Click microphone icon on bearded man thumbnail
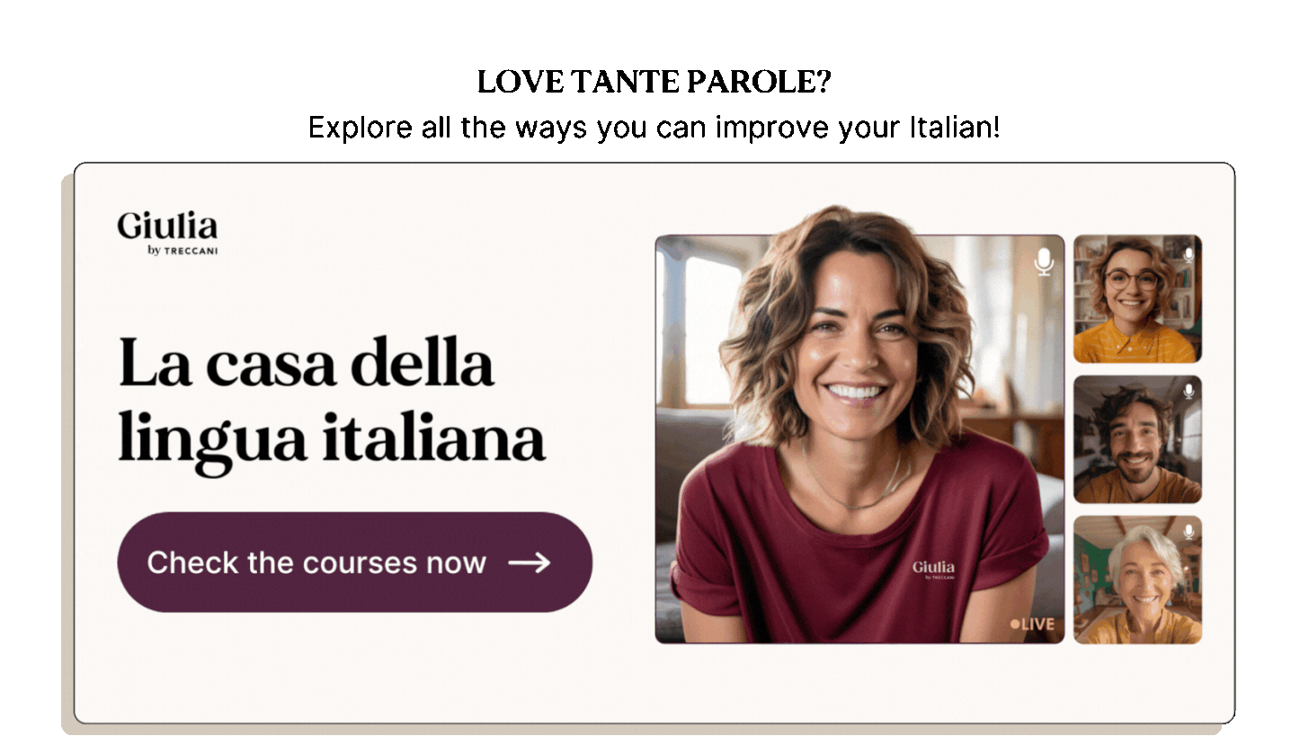This screenshot has height=736, width=1309. tap(1189, 391)
